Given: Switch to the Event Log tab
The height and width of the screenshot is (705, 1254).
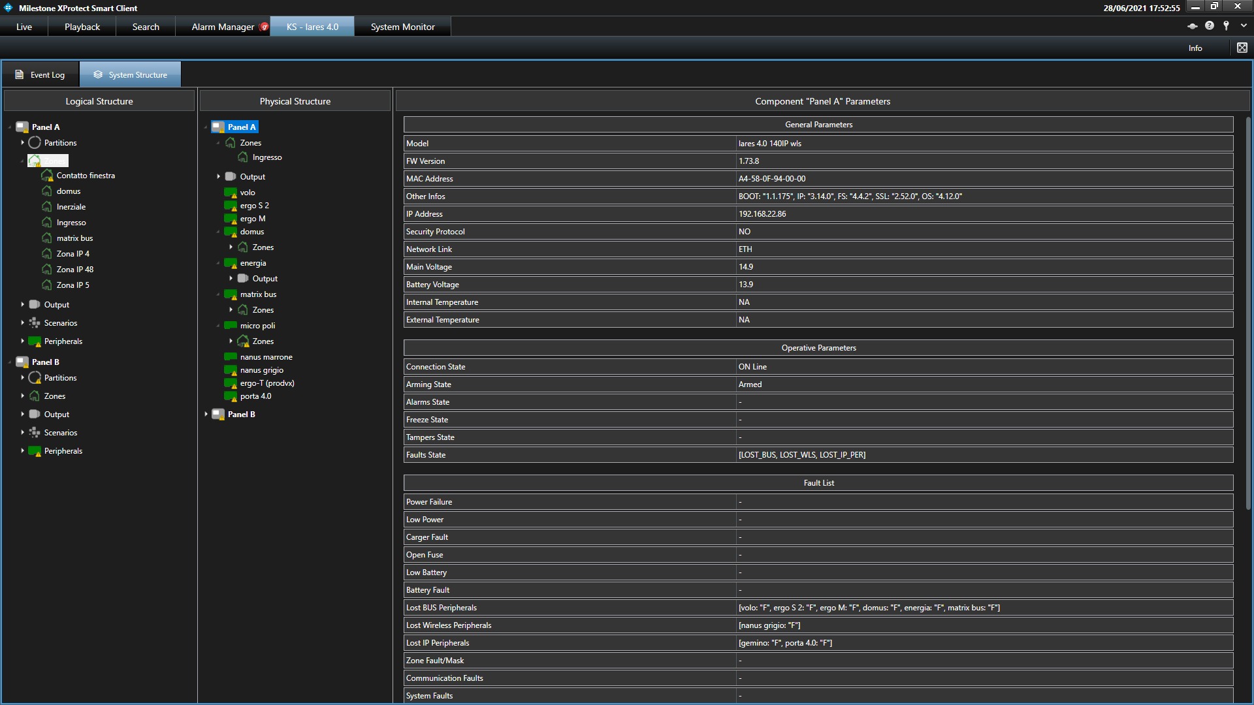Looking at the screenshot, I should 40,74.
